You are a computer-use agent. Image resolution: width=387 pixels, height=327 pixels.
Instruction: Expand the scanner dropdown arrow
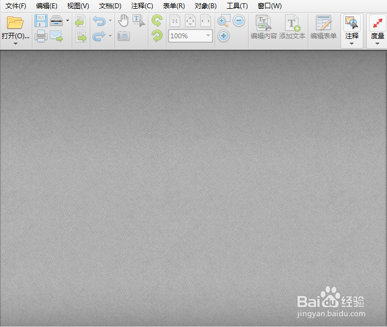(68, 21)
